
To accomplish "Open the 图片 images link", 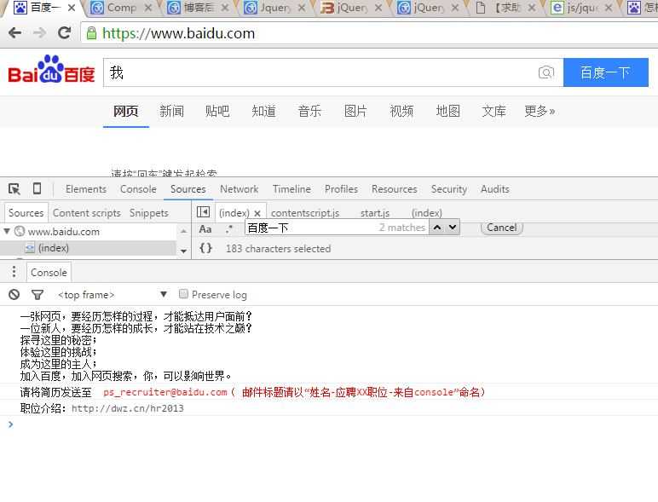I will pyautogui.click(x=355, y=111).
